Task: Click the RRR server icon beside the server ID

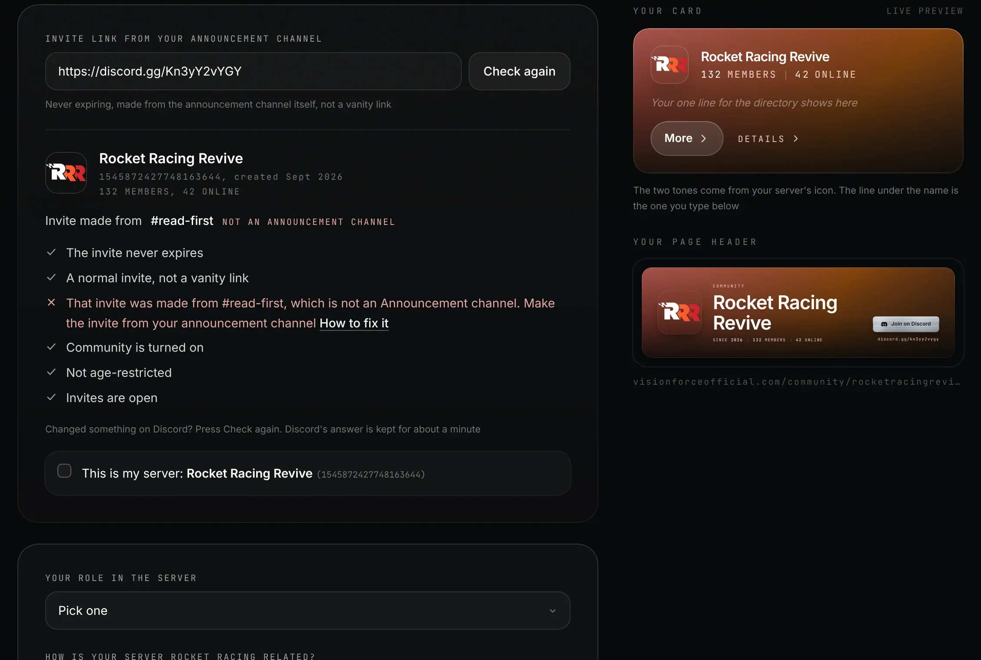Action: 66,173
